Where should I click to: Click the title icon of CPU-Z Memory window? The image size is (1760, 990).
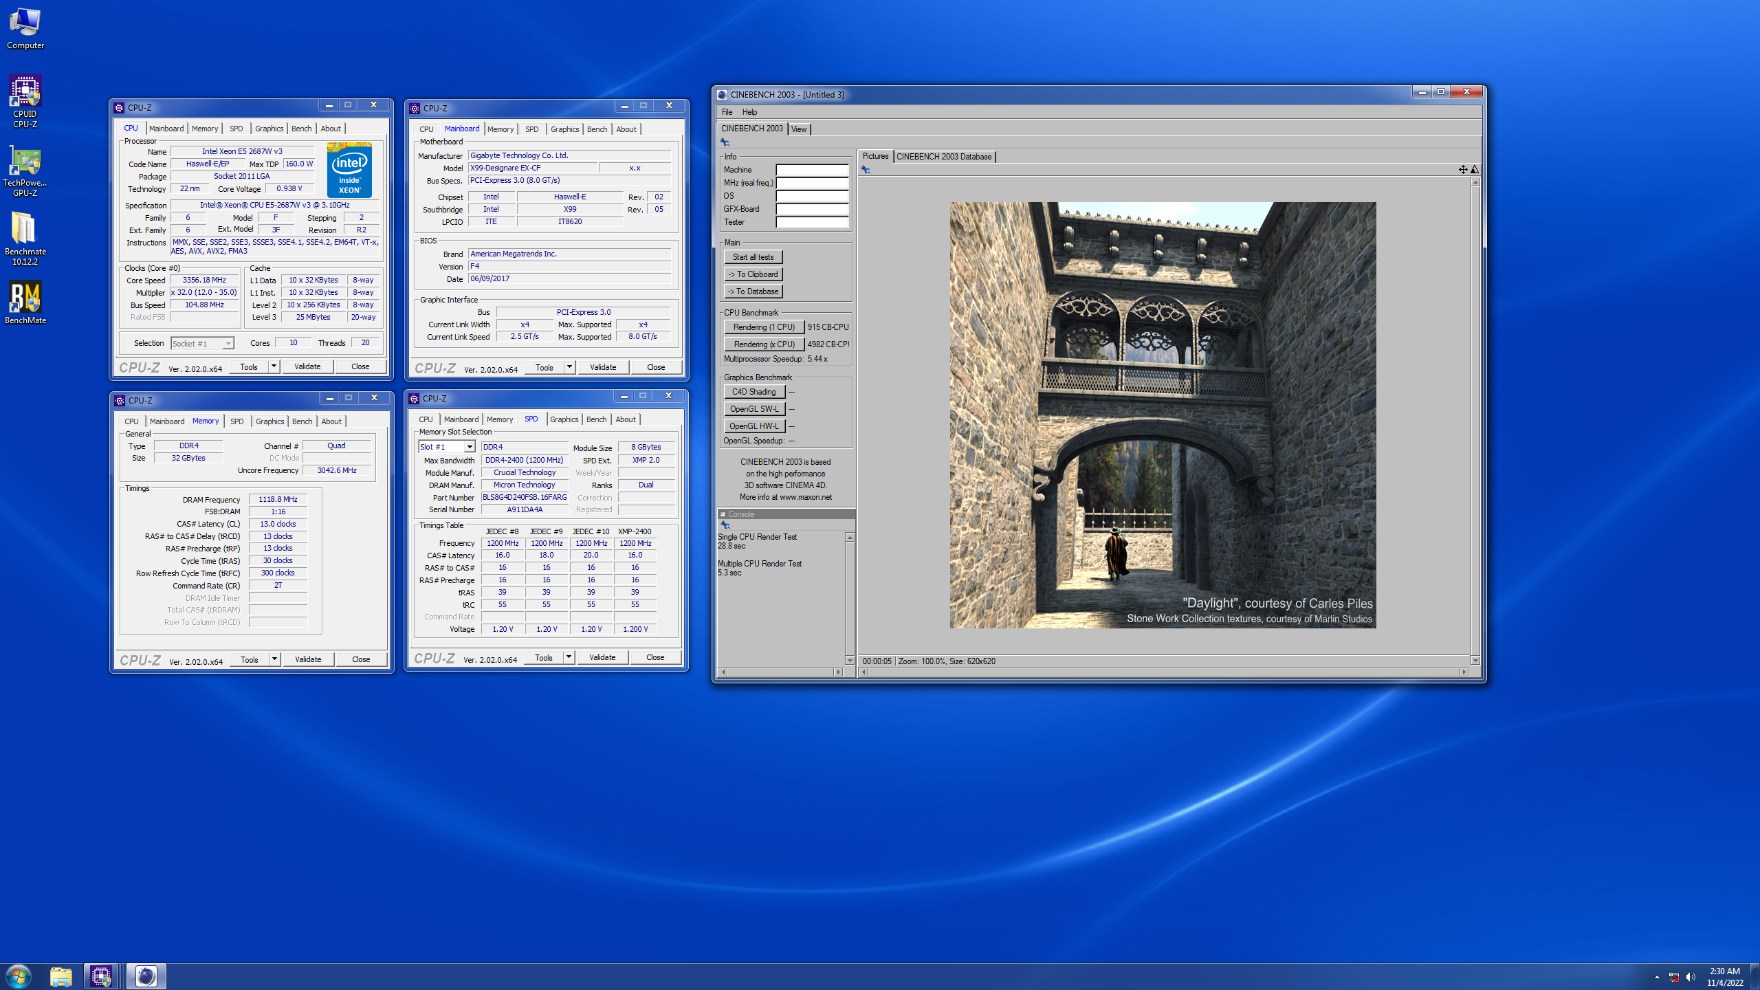(x=120, y=401)
